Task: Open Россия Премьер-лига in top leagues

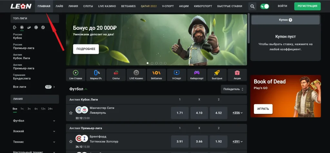Action: (x=24, y=46)
